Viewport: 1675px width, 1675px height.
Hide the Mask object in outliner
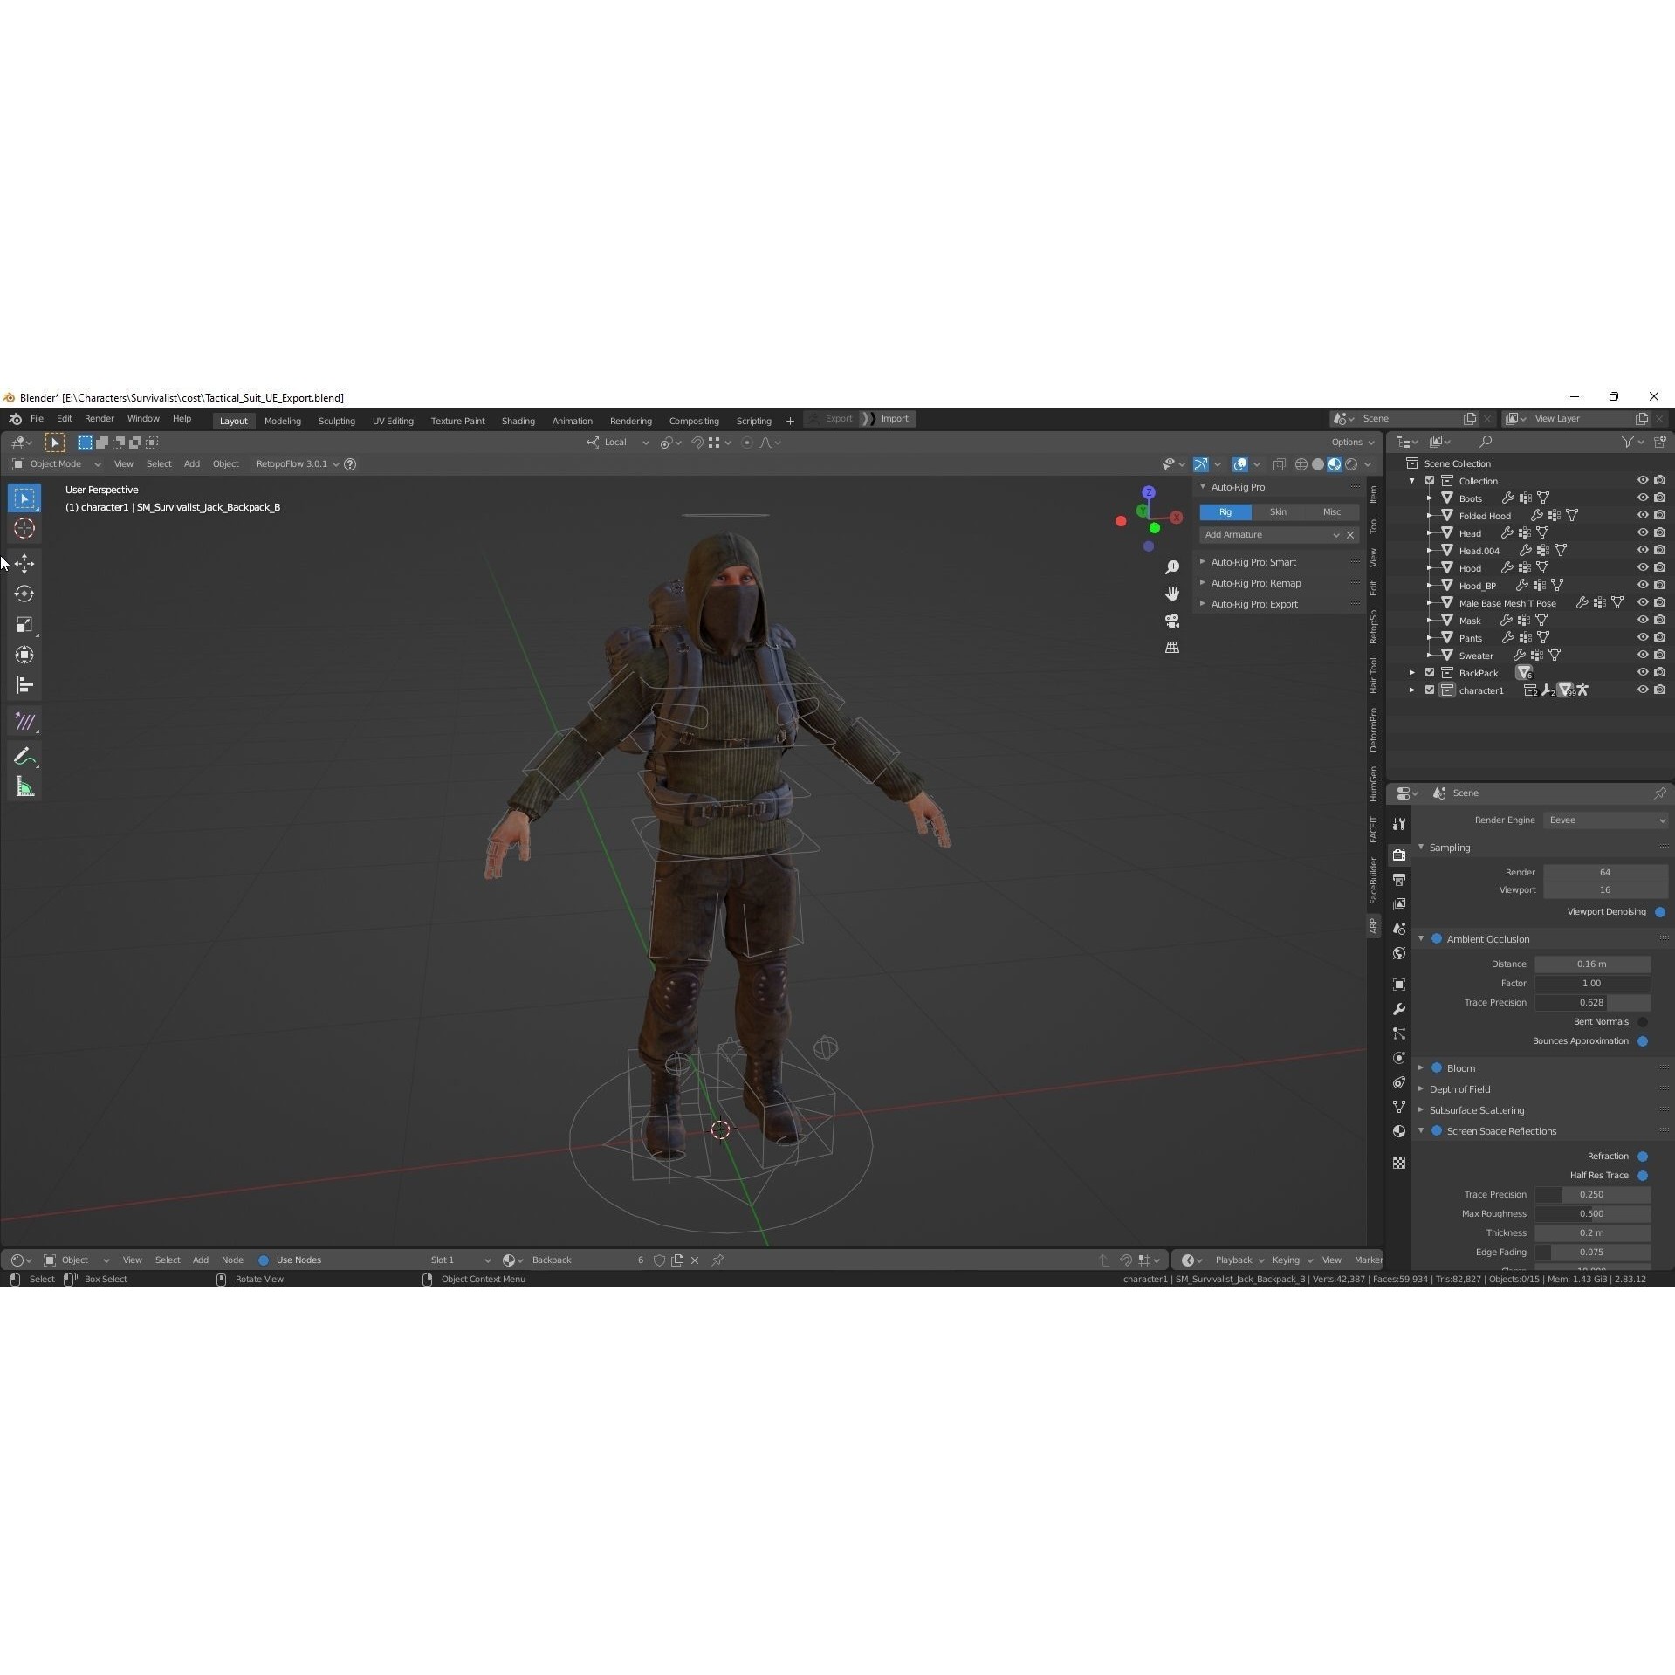[1643, 620]
